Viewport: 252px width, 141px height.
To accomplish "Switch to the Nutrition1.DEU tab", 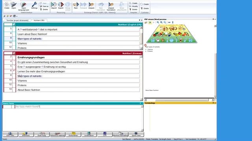I will tap(39, 20).
